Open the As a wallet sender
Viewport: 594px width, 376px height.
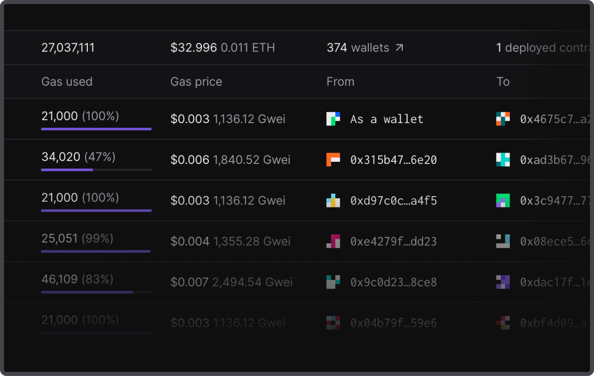386,119
